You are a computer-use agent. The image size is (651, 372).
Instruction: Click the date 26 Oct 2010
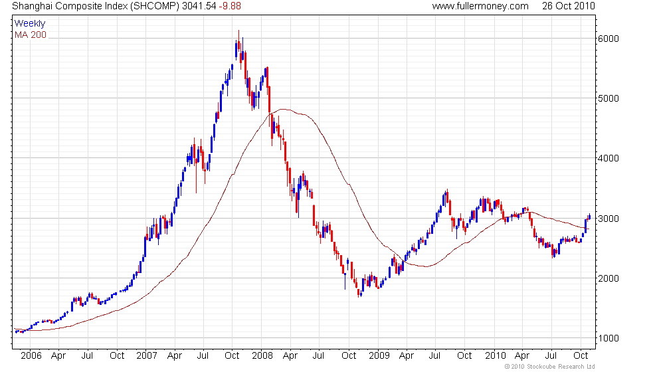pyautogui.click(x=569, y=6)
